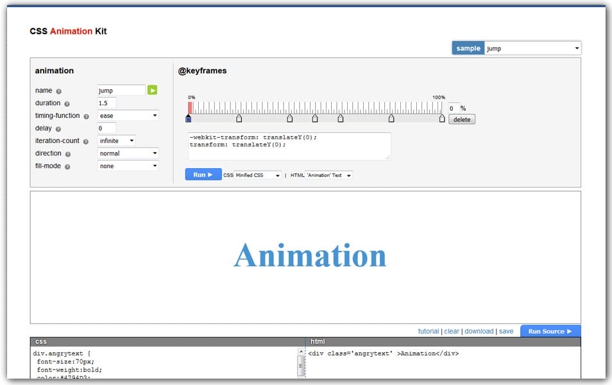Open the name help icon

pos(60,91)
